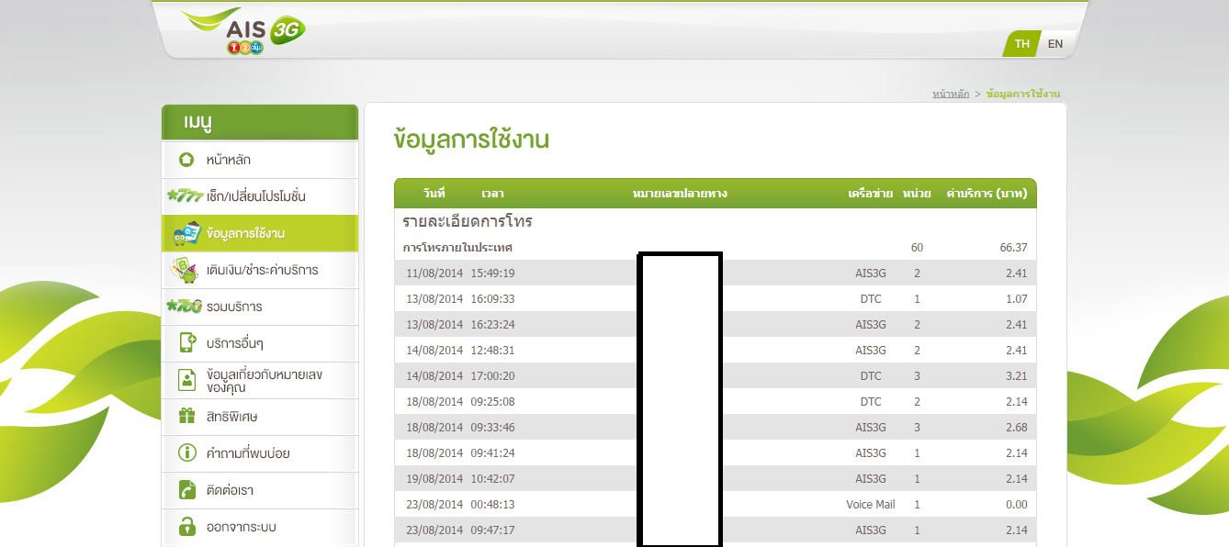The width and height of the screenshot is (1229, 547).
Task: Click the Voice Mail network cell
Action: coord(871,505)
